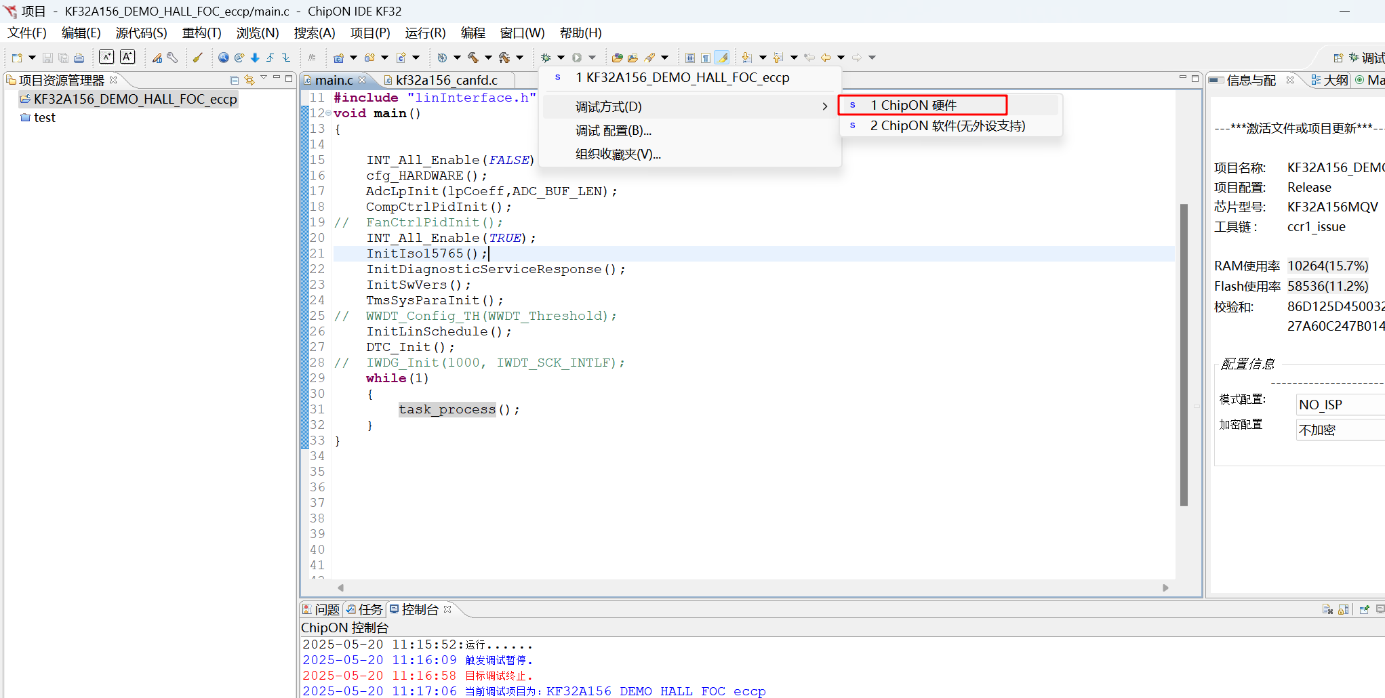
Task: Click the Save icon in the toolbar
Action: 47,58
